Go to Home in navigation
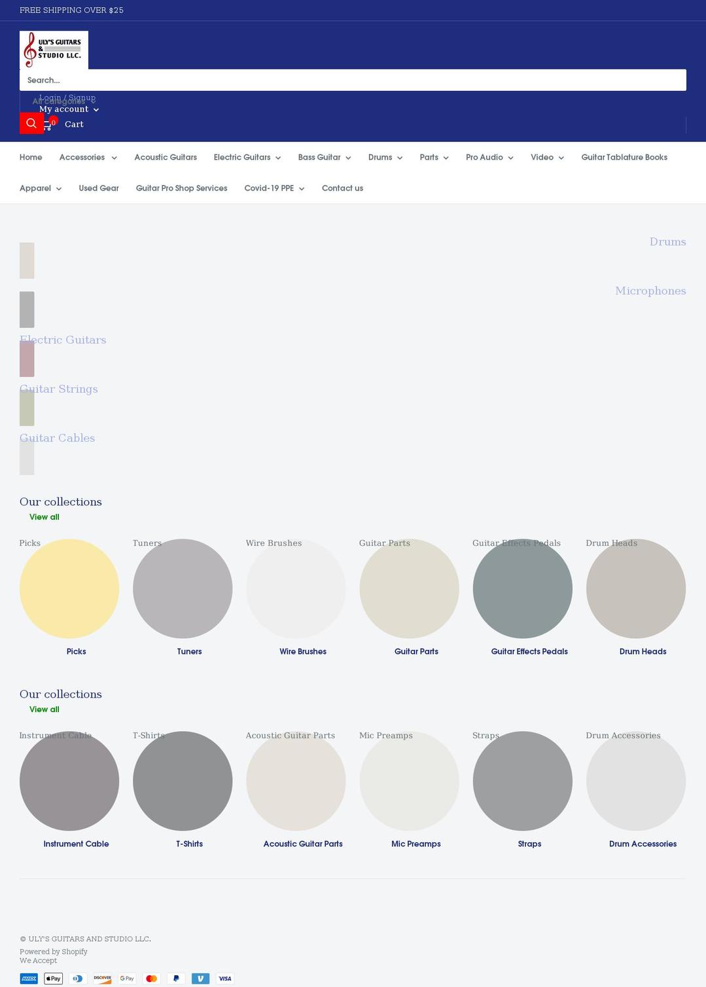The image size is (706, 987). 31,157
